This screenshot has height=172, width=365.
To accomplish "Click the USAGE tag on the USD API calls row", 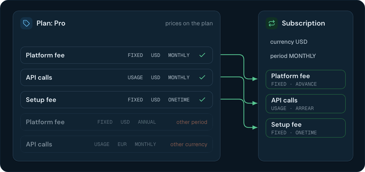I will 135,77.
